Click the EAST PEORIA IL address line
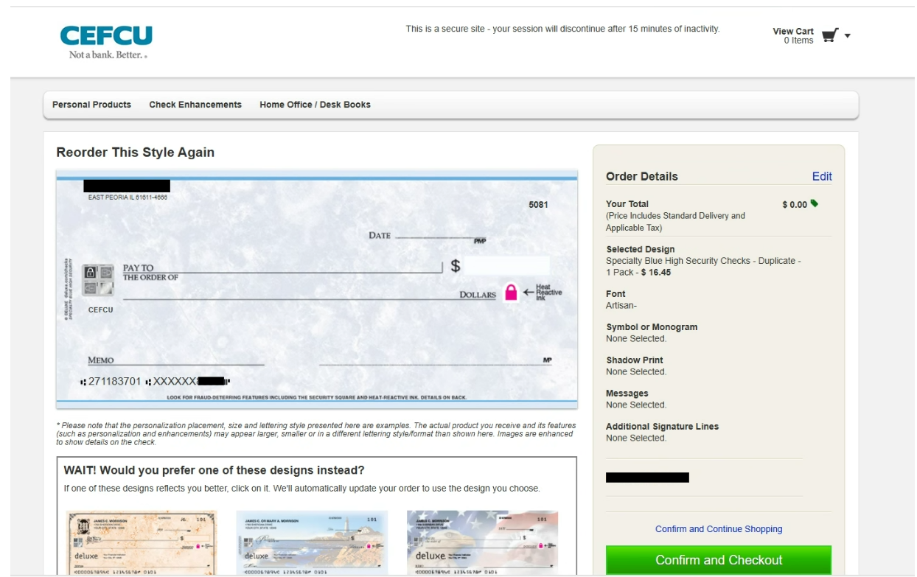The image size is (917, 577). 128,197
